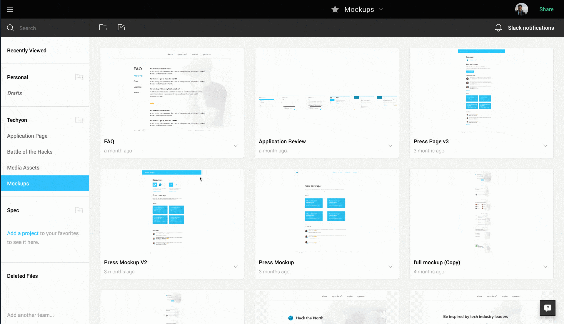Click the Personal team heading

coord(17,77)
